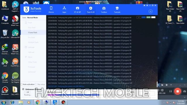Switch to Chrome in the taskbar
Viewport: 187px width, 105px height.
point(38,102)
